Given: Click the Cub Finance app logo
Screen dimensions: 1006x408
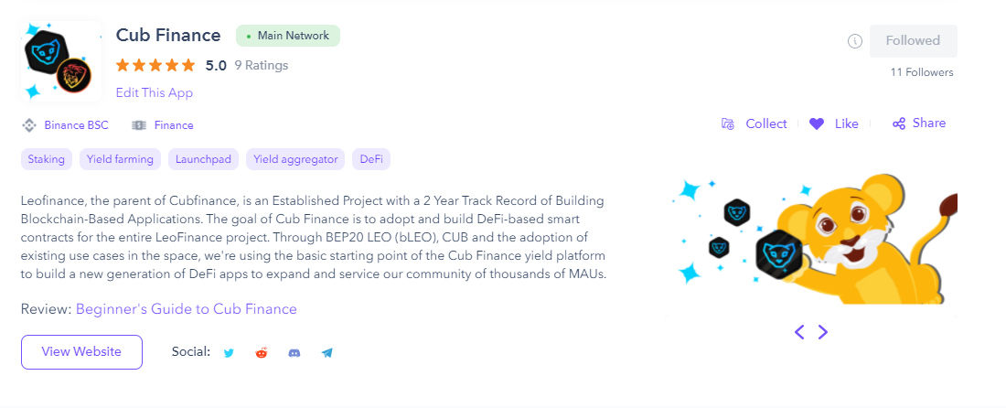Looking at the screenshot, I should coord(61,61).
